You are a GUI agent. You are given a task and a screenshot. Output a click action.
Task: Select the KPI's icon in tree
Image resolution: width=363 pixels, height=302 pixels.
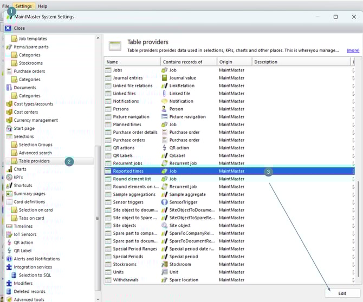point(9,177)
